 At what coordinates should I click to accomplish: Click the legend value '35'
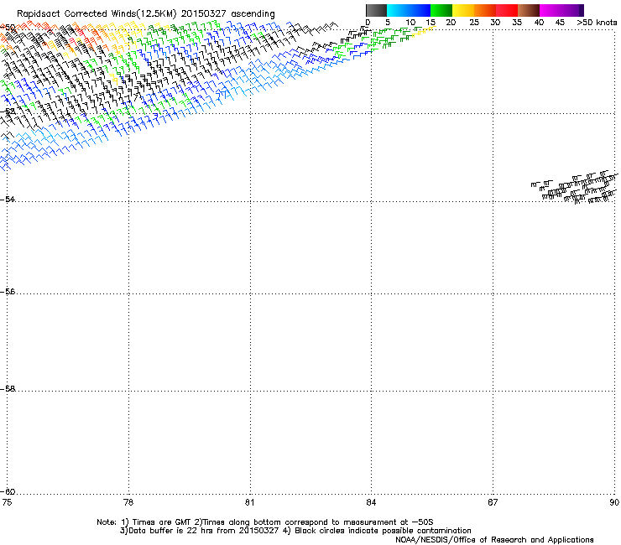[517, 23]
